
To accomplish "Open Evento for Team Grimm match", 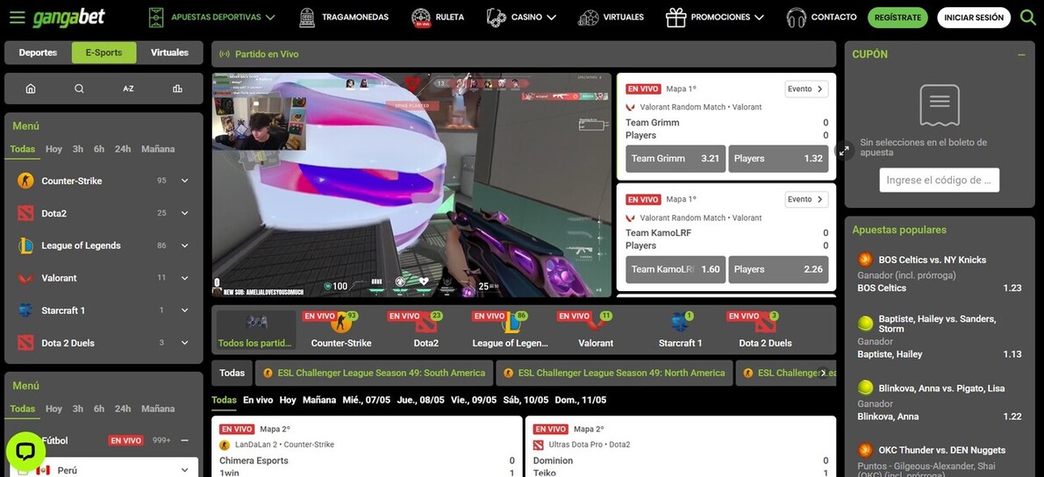I will [806, 89].
